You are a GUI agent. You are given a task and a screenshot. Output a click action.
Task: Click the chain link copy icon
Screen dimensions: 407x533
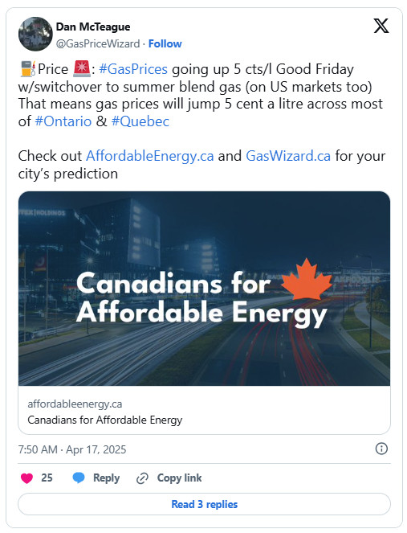(142, 478)
